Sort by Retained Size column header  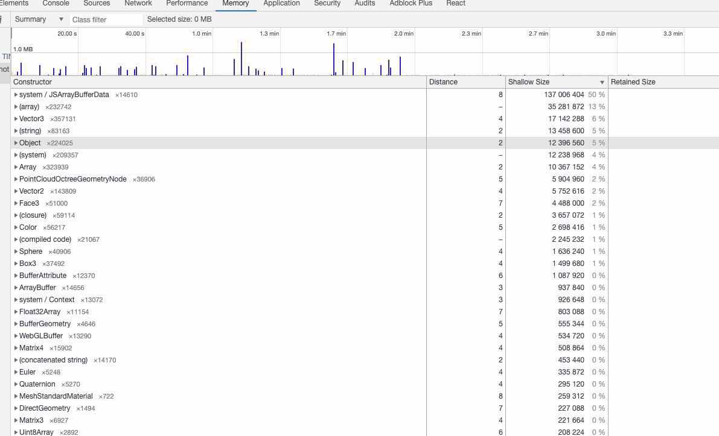[663, 82]
